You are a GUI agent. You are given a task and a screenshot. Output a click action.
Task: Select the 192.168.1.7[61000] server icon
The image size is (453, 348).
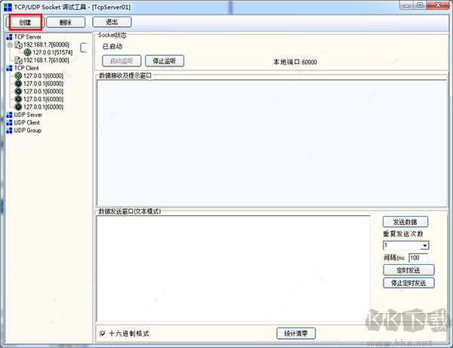pyautogui.click(x=18, y=60)
